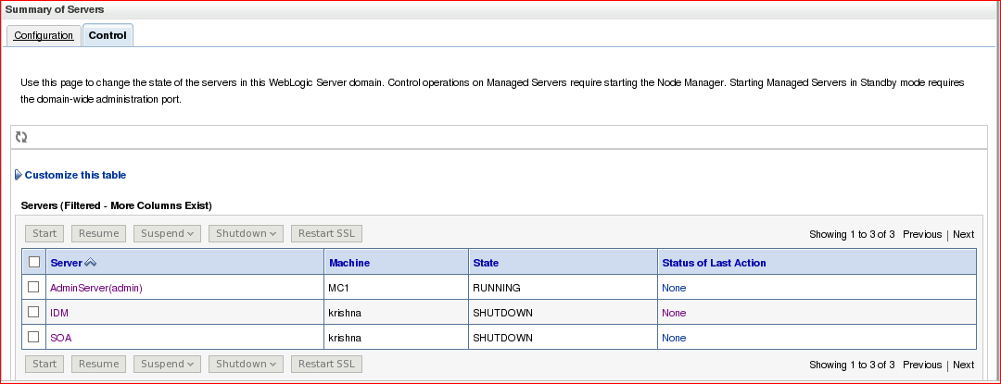
Task: Click the bottom Restart SSL button
Action: click(326, 365)
